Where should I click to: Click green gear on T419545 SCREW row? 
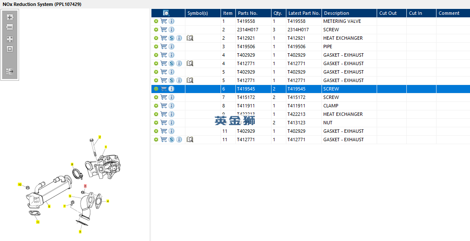click(x=156, y=89)
